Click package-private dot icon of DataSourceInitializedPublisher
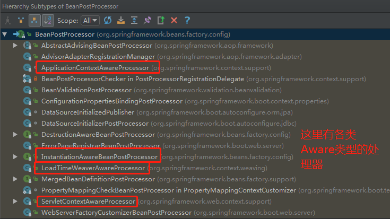Image resolution: width=390 pixels, height=219 pixels. [36, 112]
